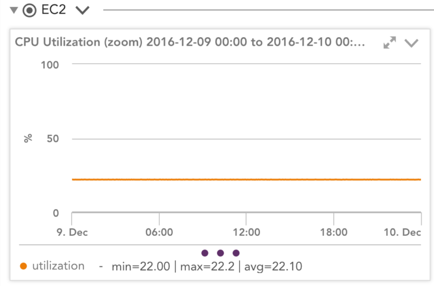
Task: Collapse the EC2 section triangle
Action: (x=14, y=10)
